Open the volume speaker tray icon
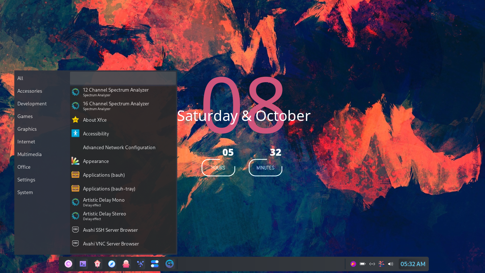Image resolution: width=485 pixels, height=273 pixels. click(391, 264)
